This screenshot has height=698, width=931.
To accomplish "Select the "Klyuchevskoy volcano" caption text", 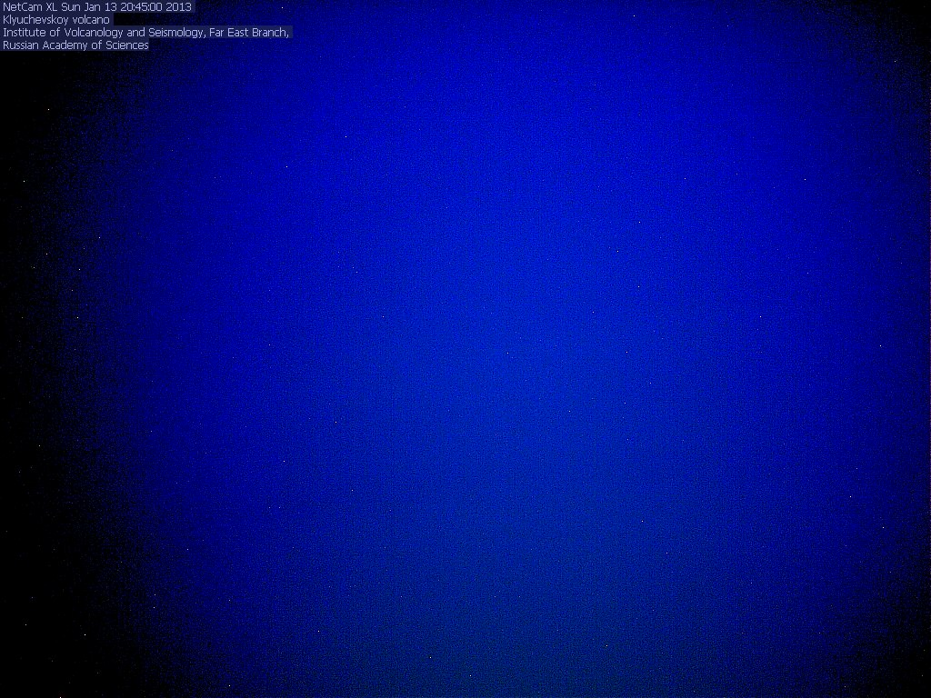I will click(x=56, y=20).
